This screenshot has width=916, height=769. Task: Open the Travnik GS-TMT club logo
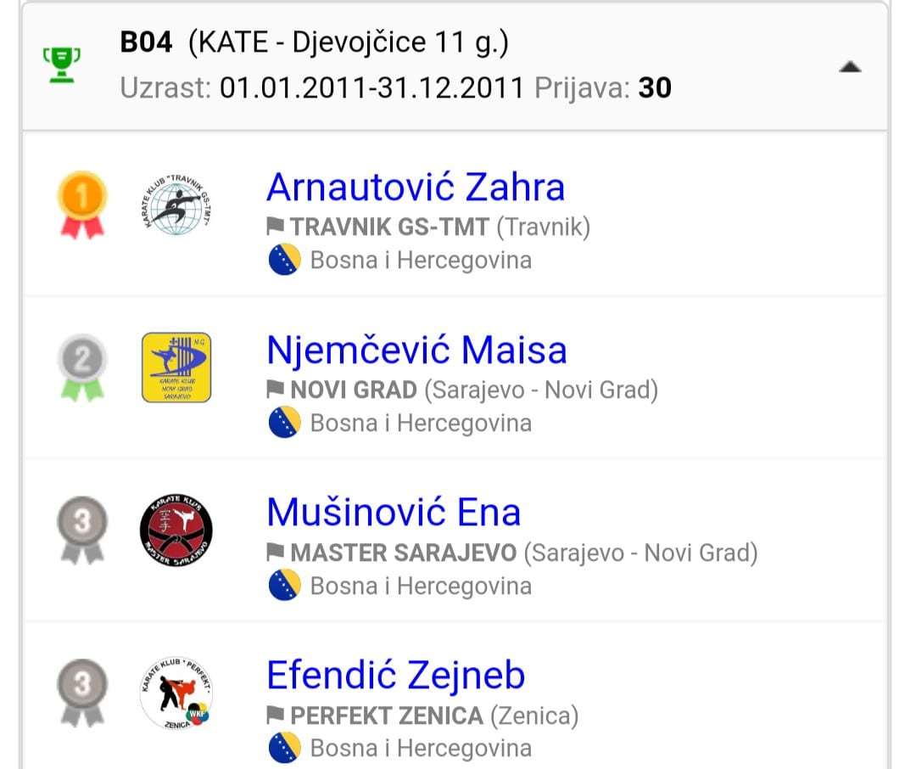coord(176,204)
